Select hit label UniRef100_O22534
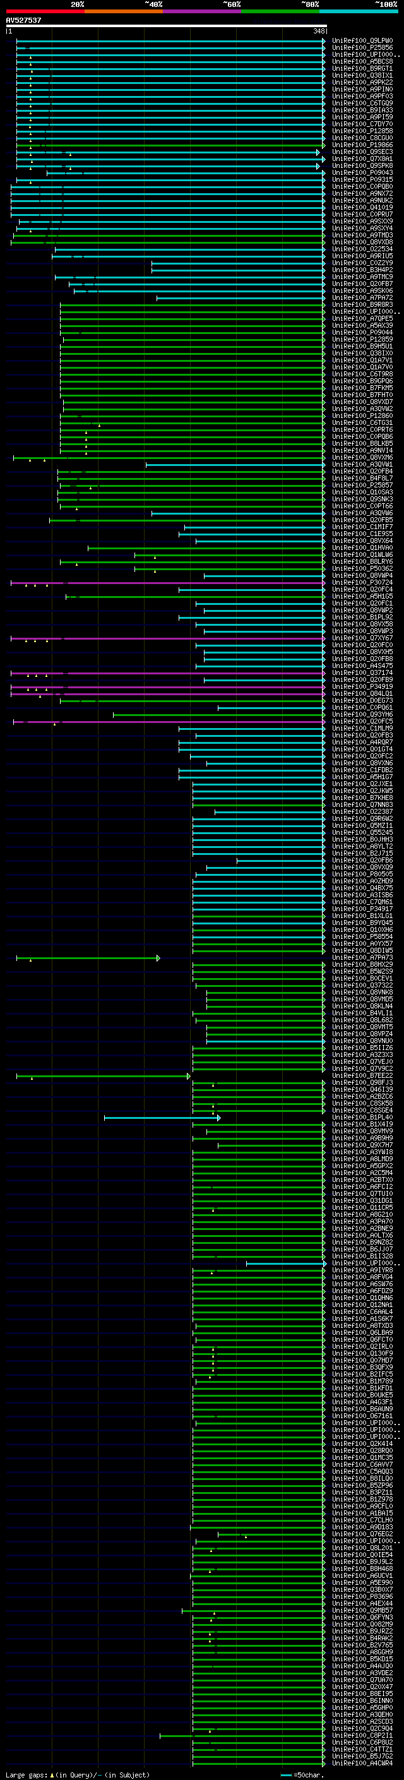 362,249
